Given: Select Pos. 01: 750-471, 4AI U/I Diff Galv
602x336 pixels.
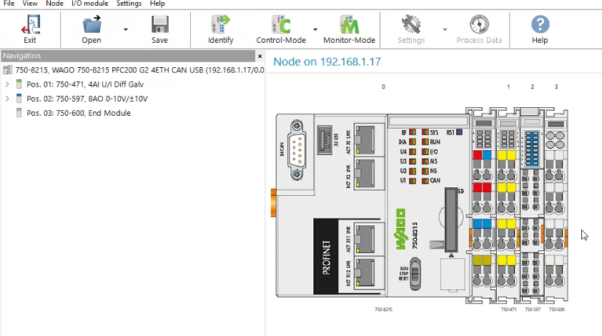Looking at the screenshot, I should pos(85,84).
